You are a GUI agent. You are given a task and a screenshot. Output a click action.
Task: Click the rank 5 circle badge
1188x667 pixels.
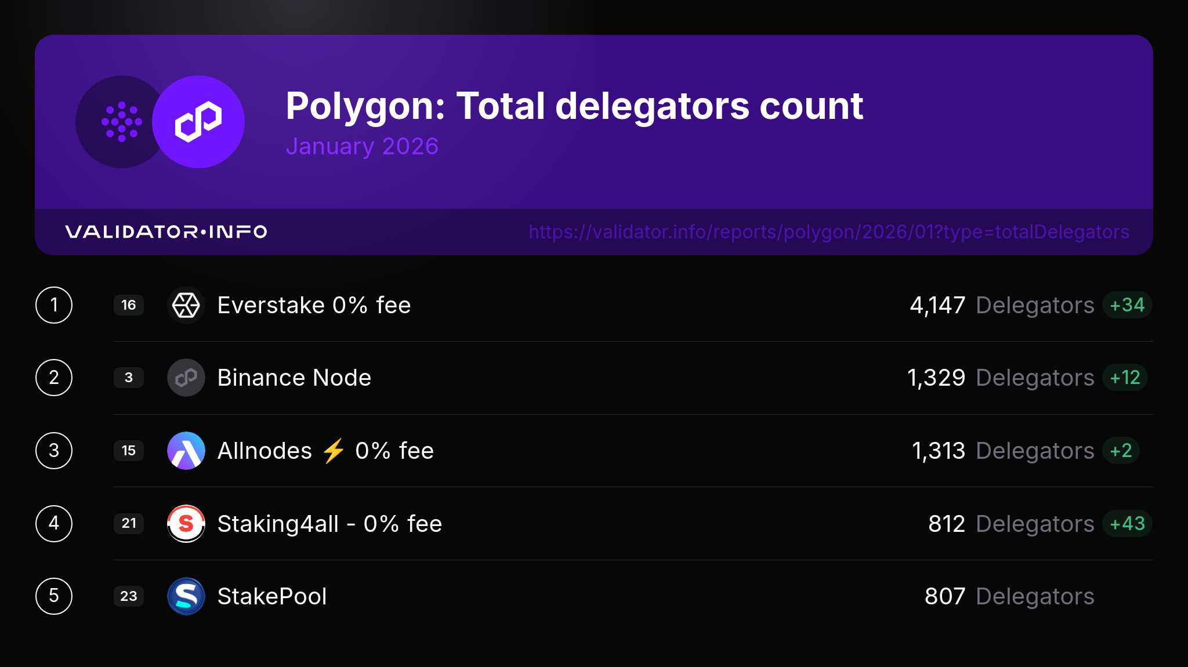click(54, 596)
